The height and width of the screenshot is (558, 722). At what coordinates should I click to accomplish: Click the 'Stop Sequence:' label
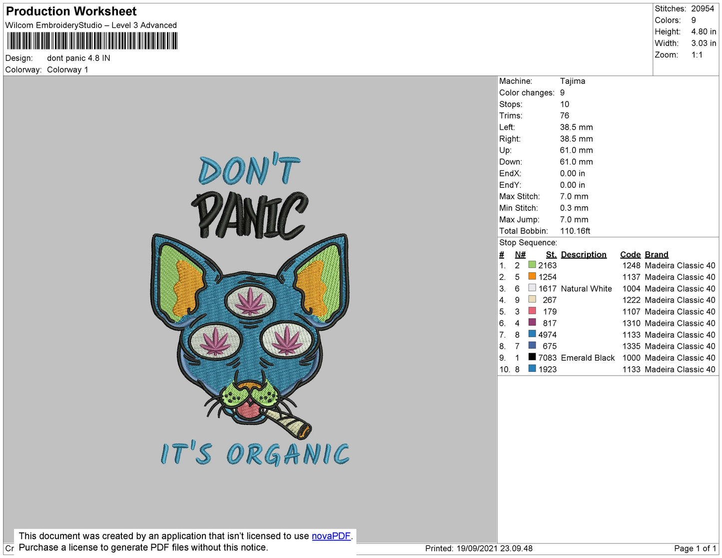[528, 242]
